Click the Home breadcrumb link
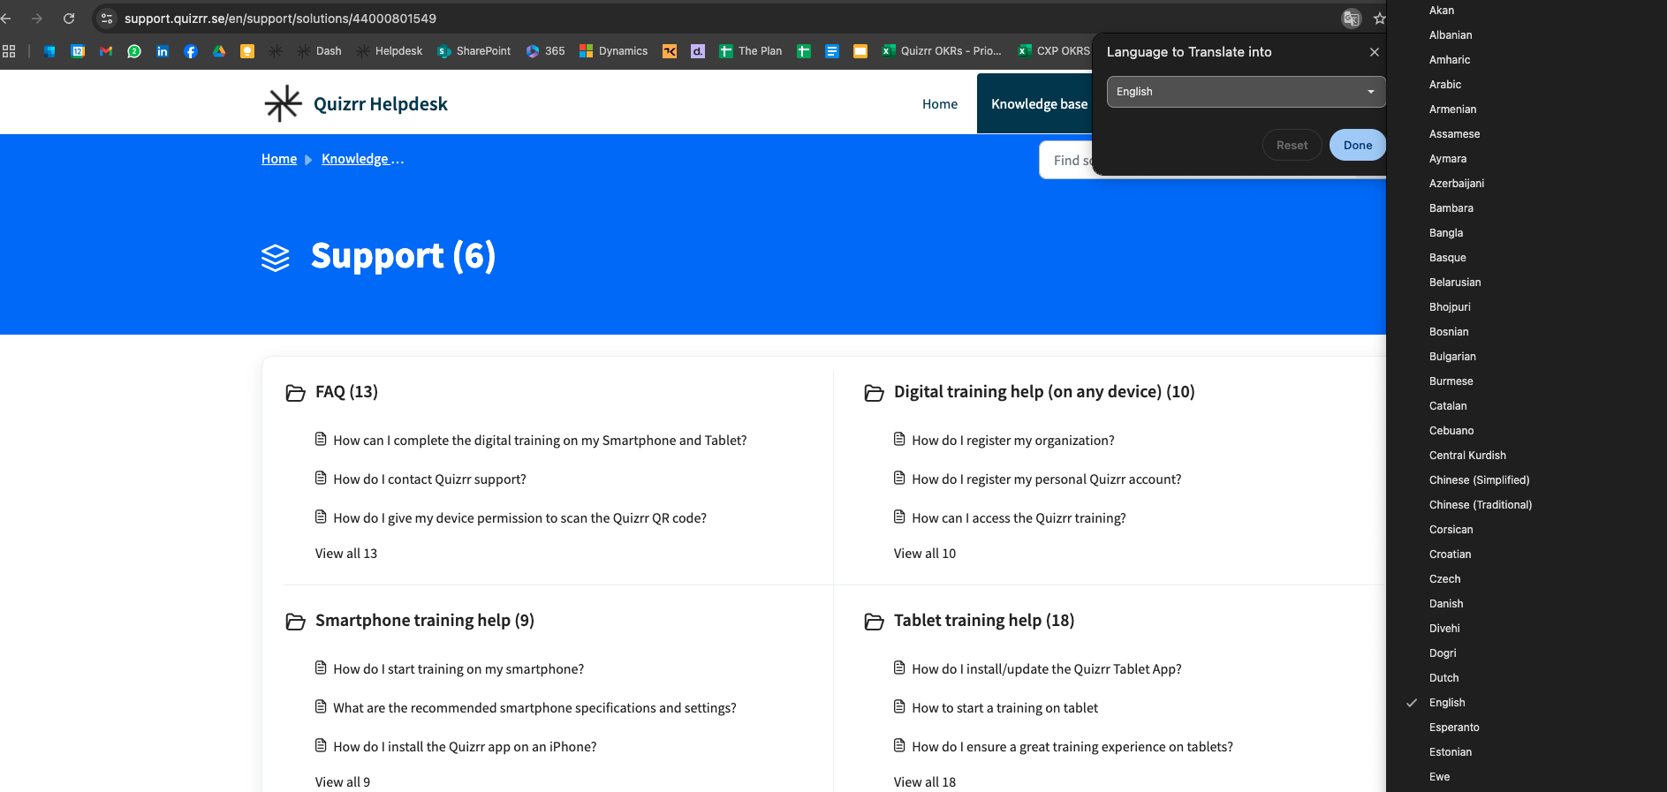 [x=279, y=159]
